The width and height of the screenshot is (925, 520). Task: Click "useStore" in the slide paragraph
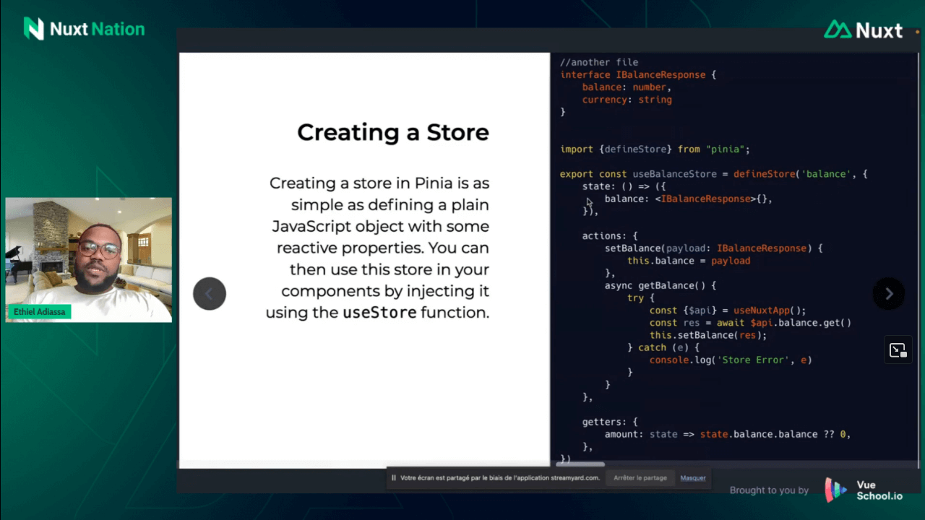(379, 313)
